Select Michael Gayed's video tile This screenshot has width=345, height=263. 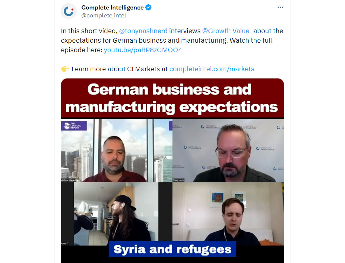coord(117,151)
